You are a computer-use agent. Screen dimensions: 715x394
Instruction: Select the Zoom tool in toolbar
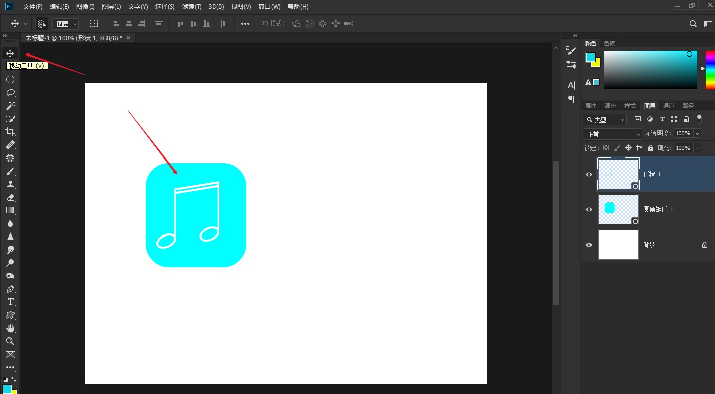[x=10, y=341]
